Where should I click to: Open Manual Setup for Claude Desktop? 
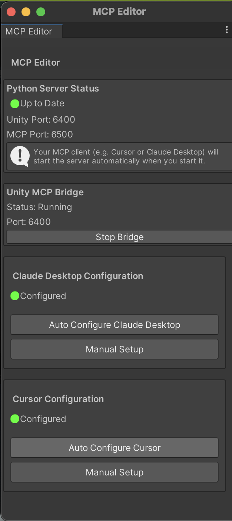pyautogui.click(x=115, y=349)
